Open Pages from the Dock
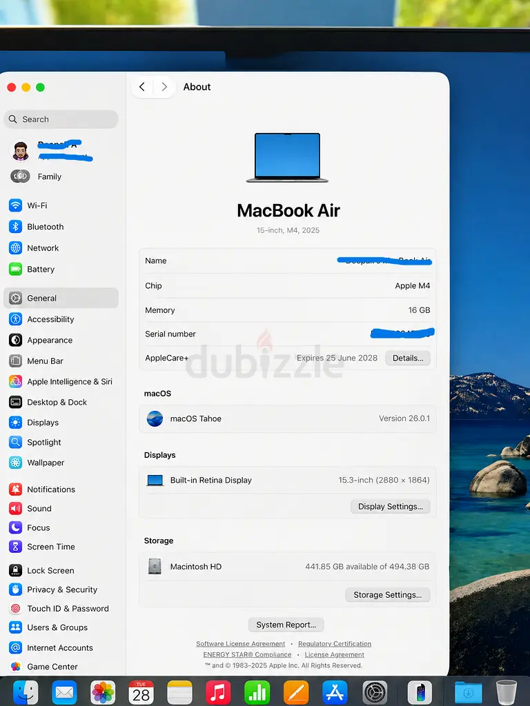Screen dimensions: 530x706 coord(296,692)
